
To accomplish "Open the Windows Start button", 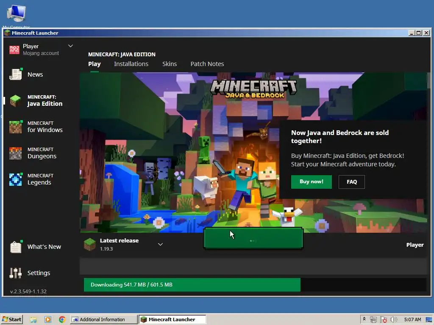I will [11, 319].
